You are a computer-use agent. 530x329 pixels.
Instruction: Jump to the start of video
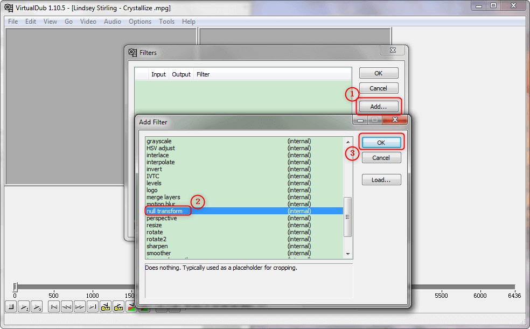(53, 307)
